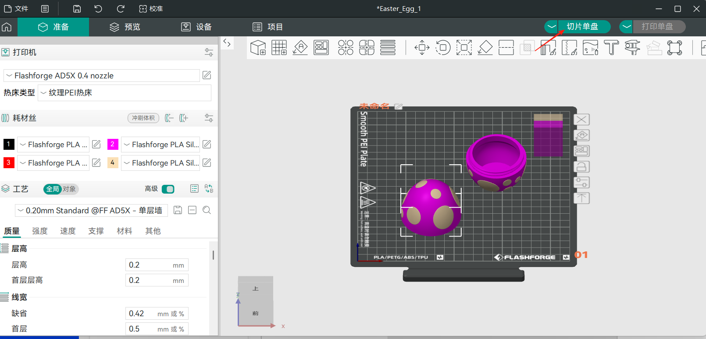Click the magenta filament 2 color swatch

click(x=113, y=144)
